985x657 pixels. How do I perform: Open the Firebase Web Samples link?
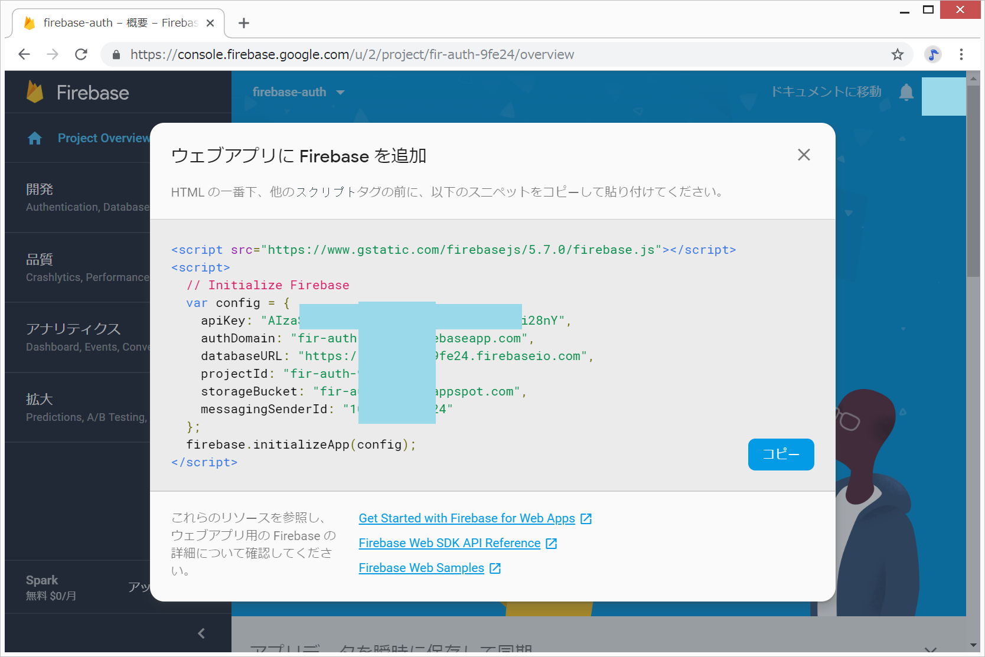click(421, 568)
